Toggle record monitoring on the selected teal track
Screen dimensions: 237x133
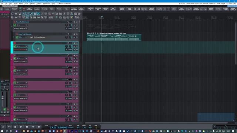tap(15, 46)
